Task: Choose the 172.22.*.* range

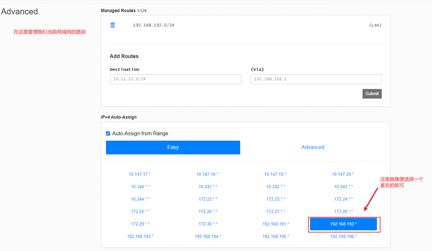Action: click(x=208, y=199)
